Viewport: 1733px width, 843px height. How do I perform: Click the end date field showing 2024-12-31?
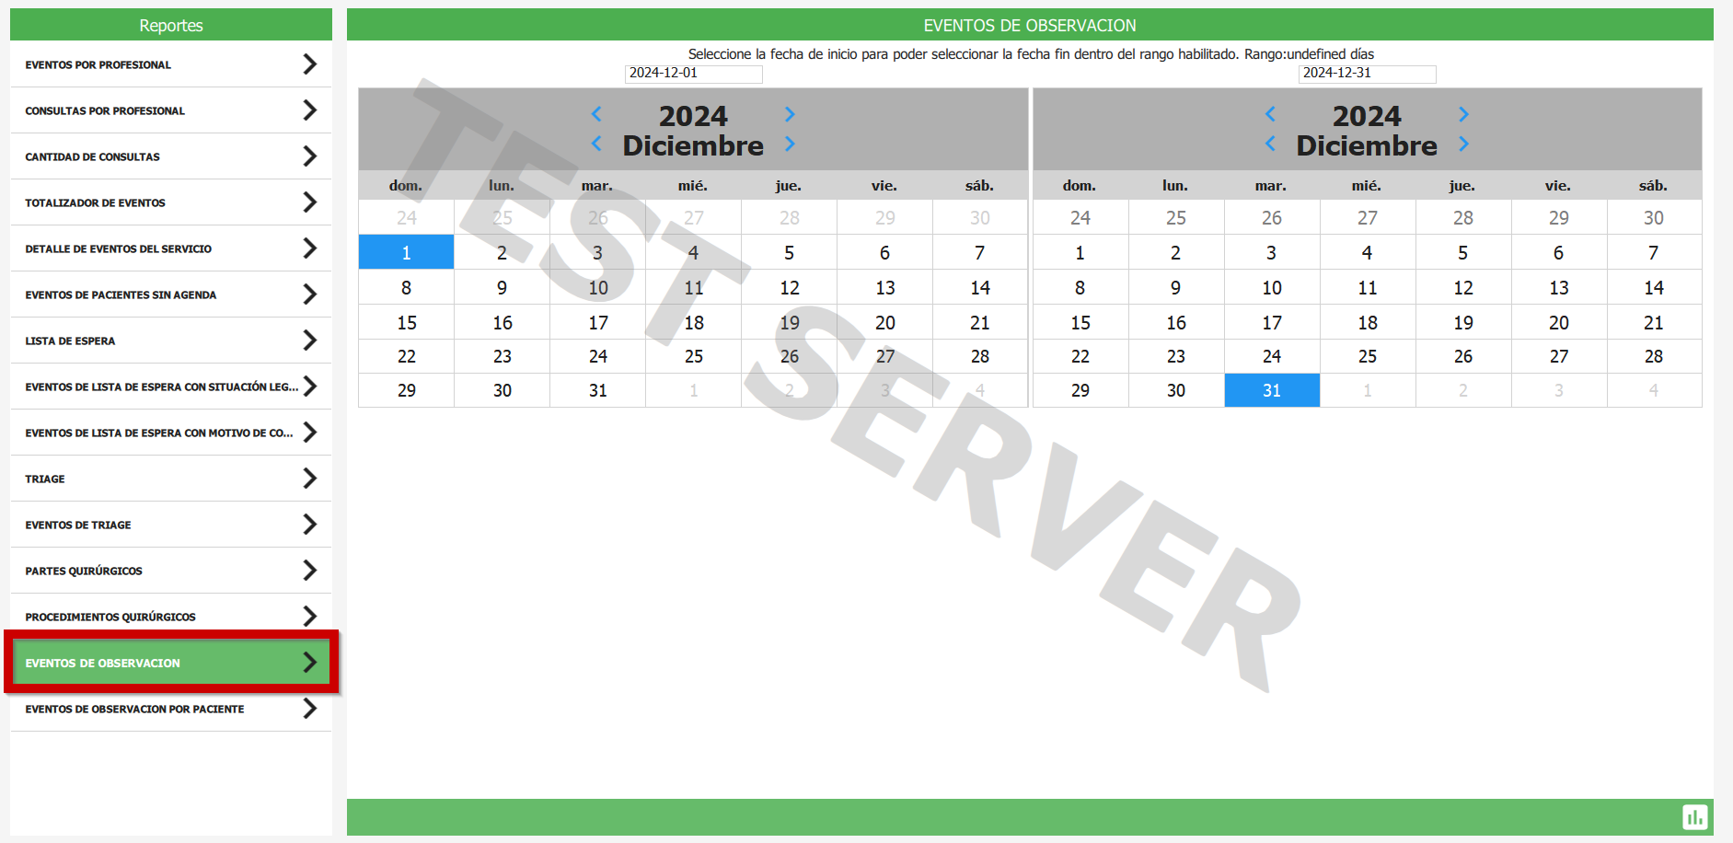1367,74
